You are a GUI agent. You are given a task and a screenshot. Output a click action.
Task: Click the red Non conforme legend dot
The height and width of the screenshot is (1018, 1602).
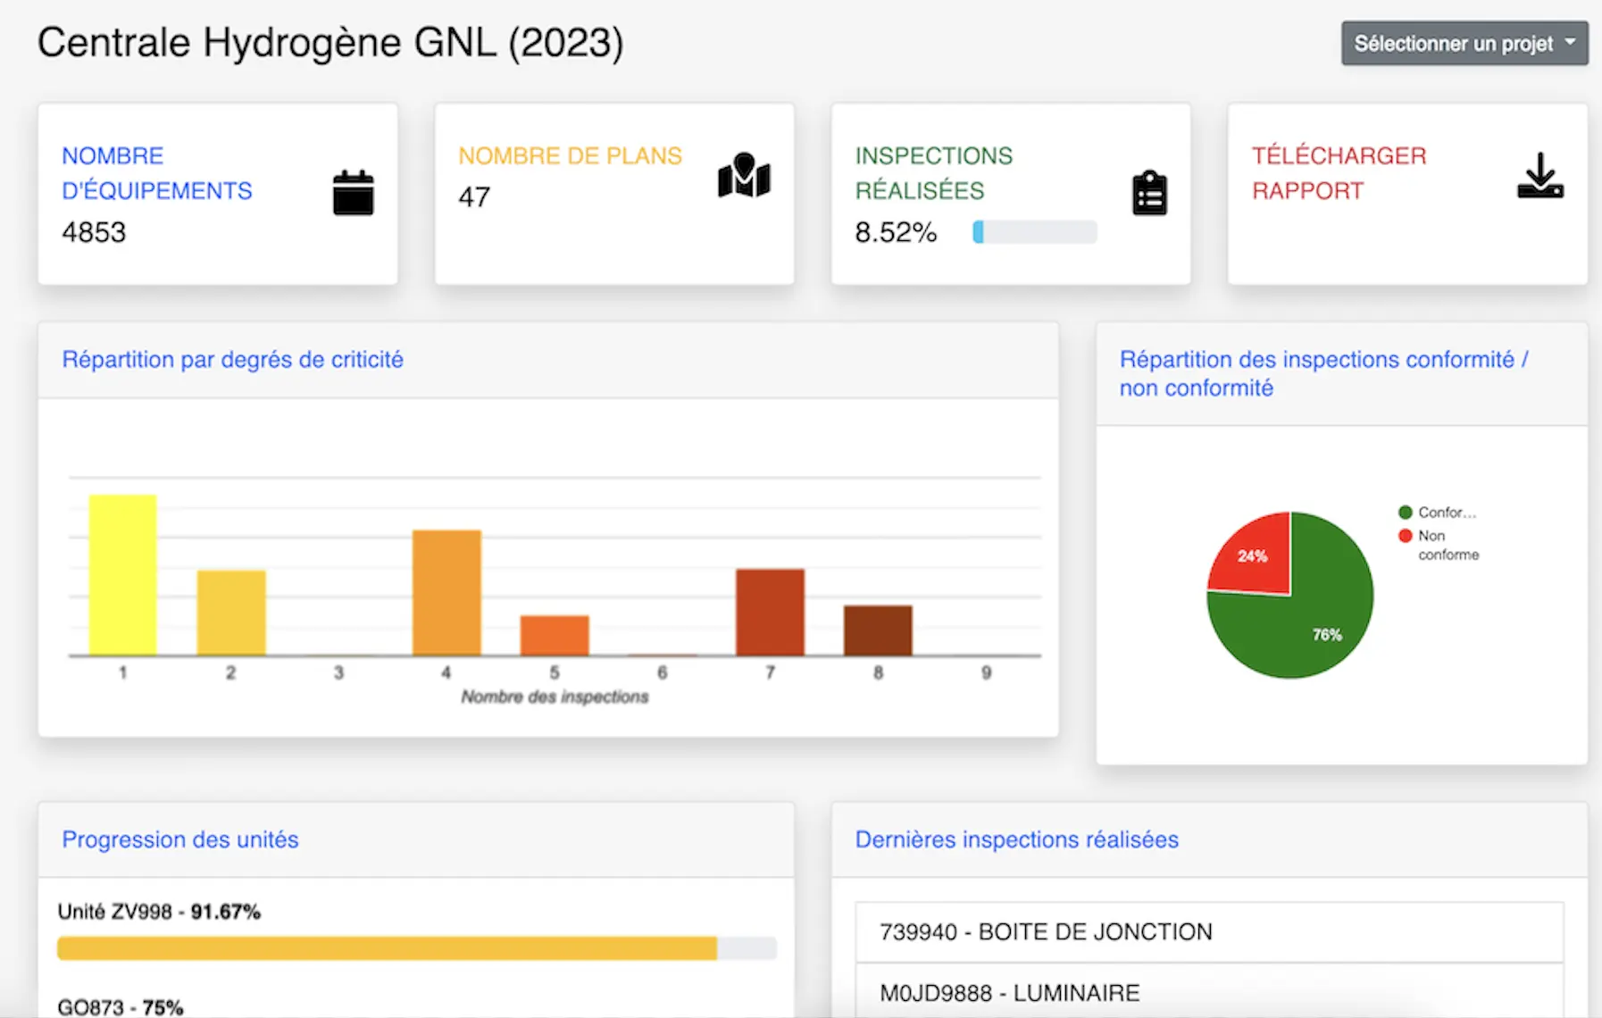click(1405, 535)
